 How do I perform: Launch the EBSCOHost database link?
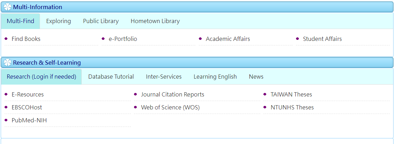27,108
